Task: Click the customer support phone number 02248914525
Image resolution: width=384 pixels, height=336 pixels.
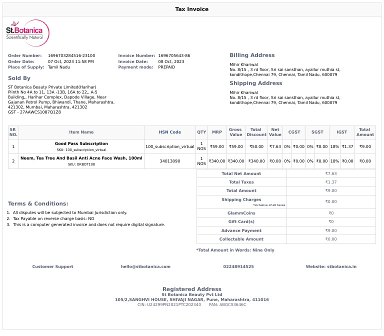Action: pos(238,266)
